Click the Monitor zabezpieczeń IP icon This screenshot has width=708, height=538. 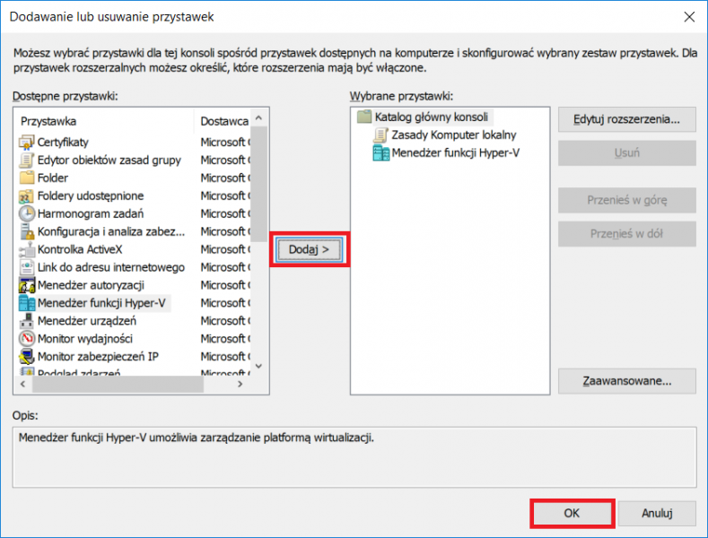pyautogui.click(x=27, y=357)
